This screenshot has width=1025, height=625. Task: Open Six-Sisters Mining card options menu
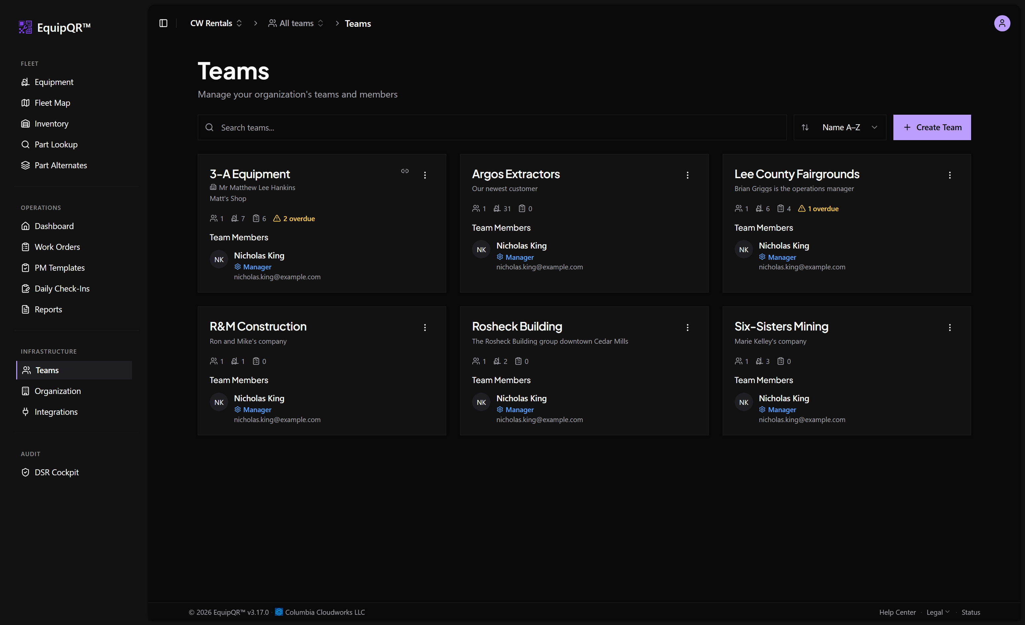coord(949,328)
